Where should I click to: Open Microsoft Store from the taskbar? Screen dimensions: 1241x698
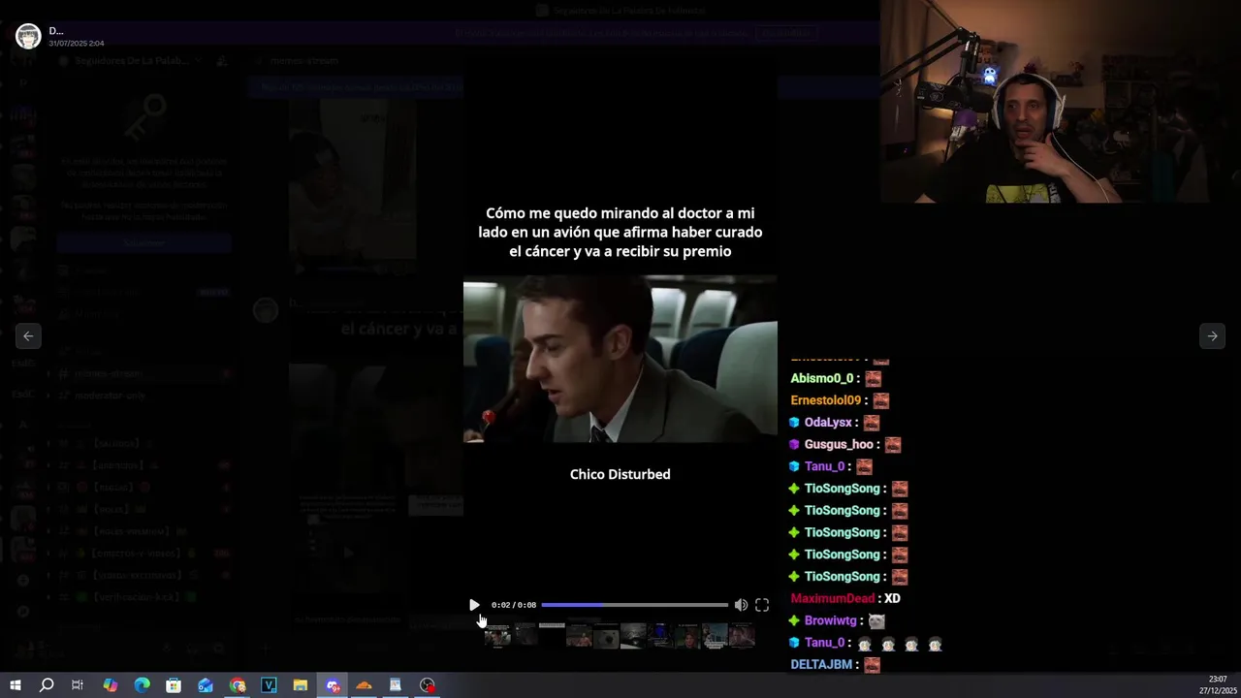pos(174,685)
